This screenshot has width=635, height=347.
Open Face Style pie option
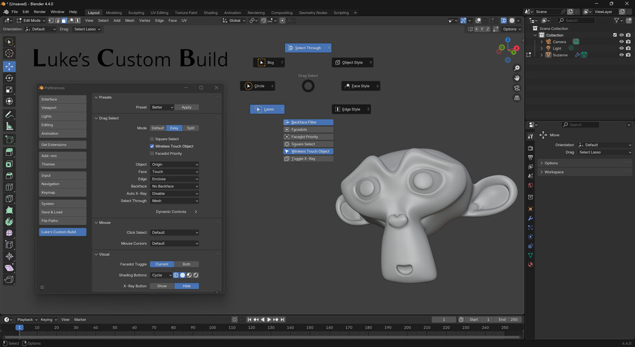361,86
